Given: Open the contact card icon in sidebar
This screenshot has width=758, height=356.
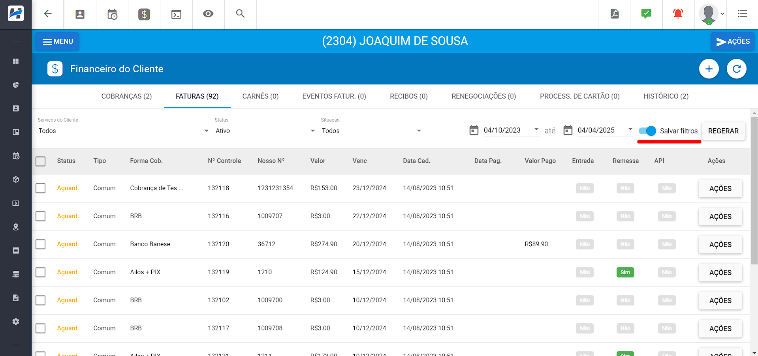Looking at the screenshot, I should pyautogui.click(x=16, y=109).
